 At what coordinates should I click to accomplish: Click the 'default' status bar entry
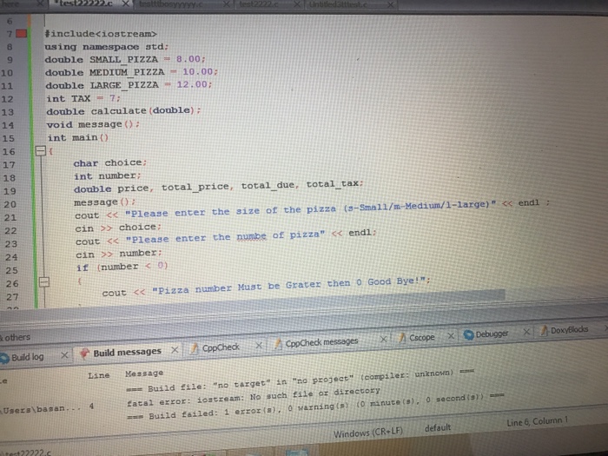click(x=438, y=427)
